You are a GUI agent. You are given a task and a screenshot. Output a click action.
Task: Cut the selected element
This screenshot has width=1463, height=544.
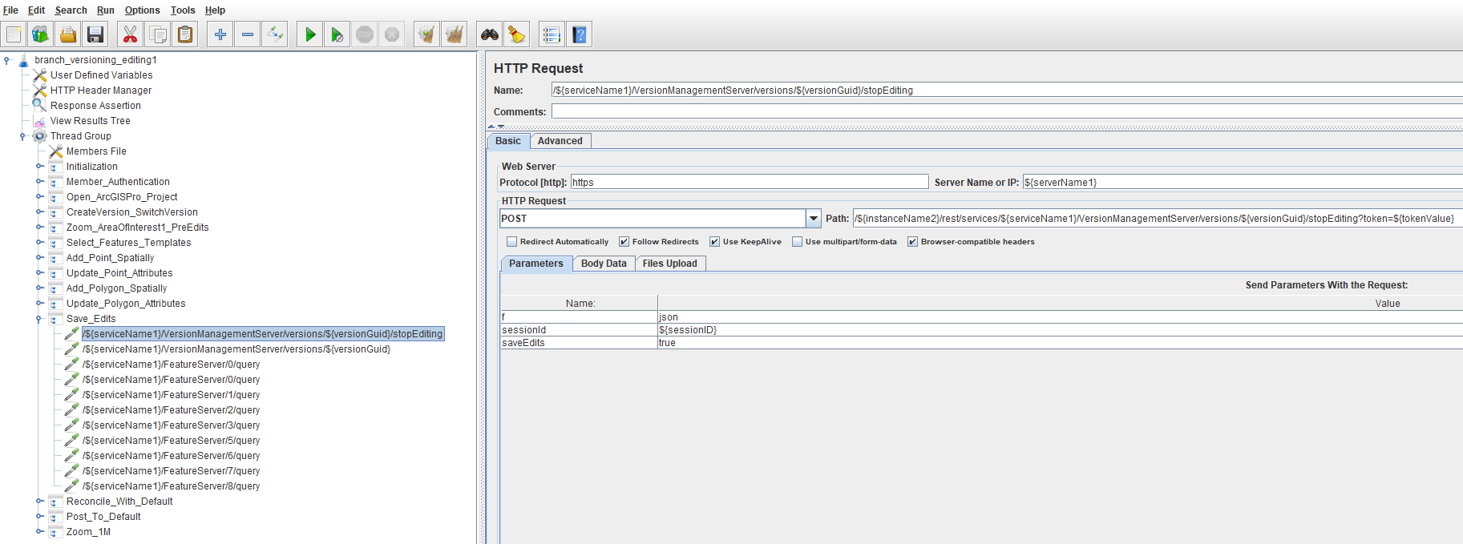click(x=130, y=34)
